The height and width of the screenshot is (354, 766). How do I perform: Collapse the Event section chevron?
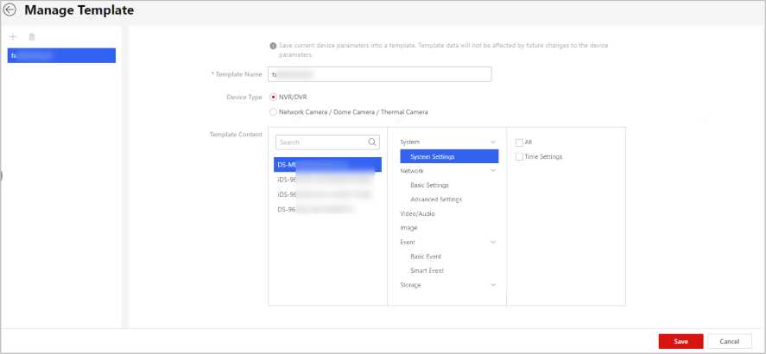(x=492, y=243)
